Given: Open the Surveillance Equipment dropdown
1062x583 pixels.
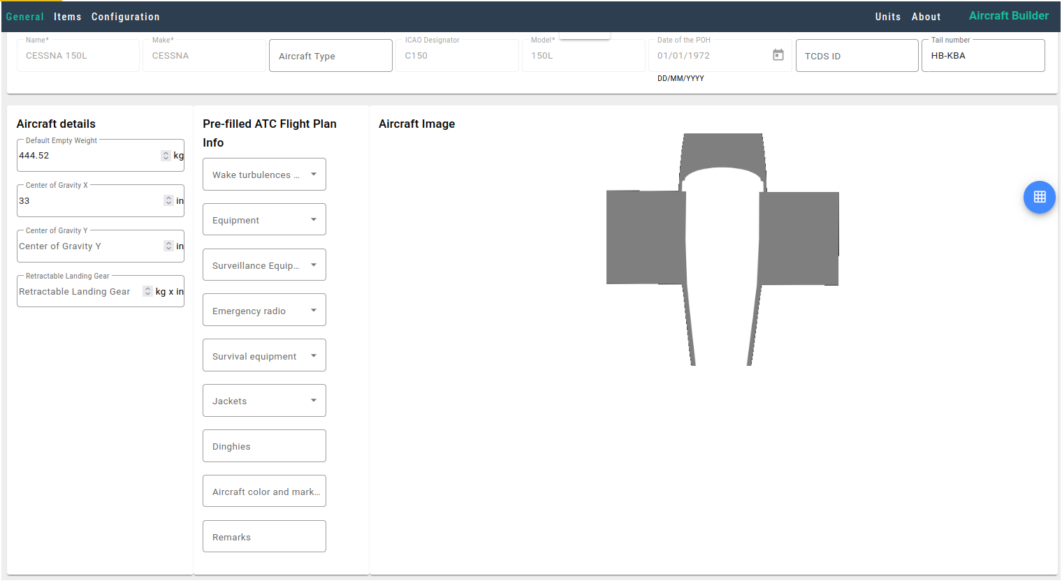Looking at the screenshot, I should coord(264,265).
